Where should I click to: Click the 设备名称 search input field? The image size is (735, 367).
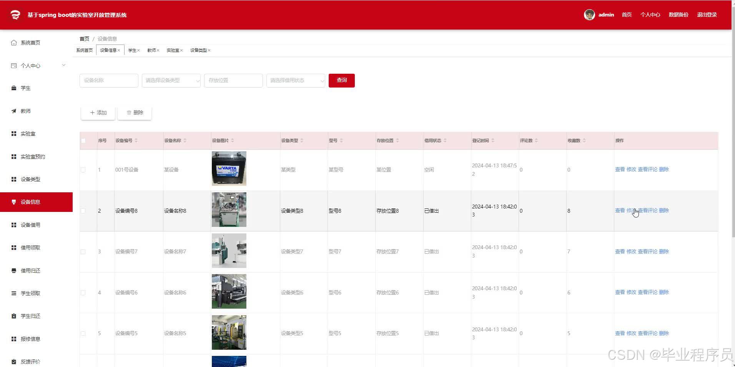point(109,81)
